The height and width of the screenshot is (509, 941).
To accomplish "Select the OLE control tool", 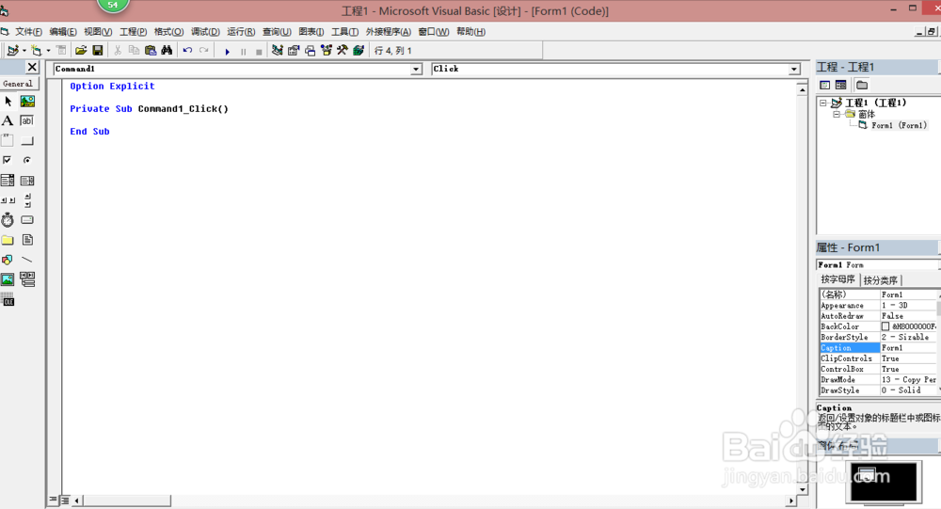I will click(8, 299).
